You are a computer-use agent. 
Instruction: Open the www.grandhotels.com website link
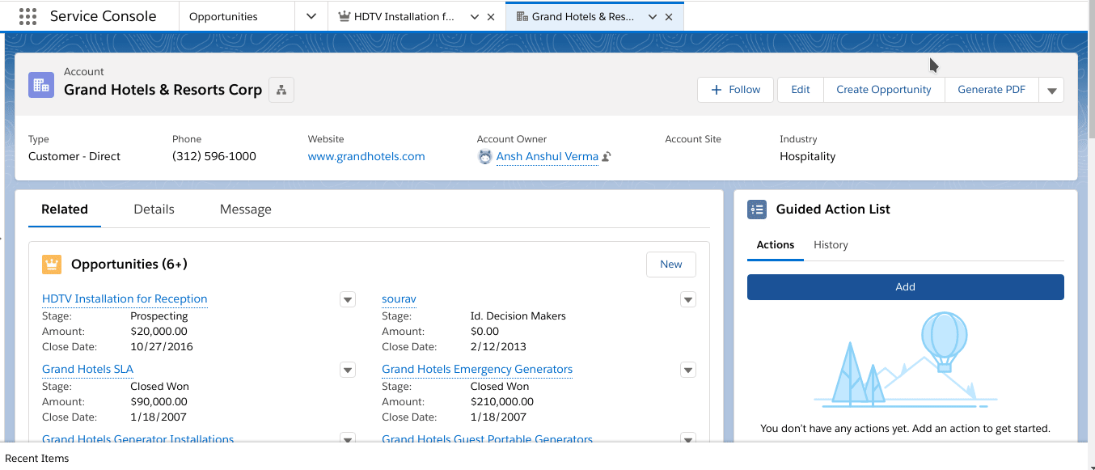point(366,157)
